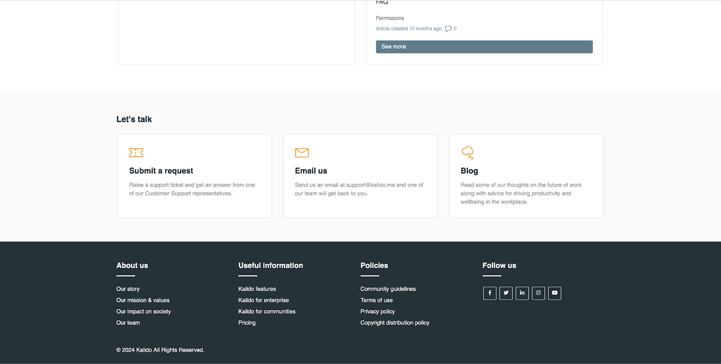Open the Email us card heading
721x364 pixels.
coord(311,171)
